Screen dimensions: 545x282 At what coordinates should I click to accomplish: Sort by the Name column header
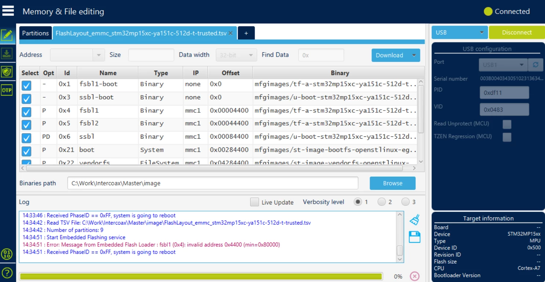click(108, 73)
